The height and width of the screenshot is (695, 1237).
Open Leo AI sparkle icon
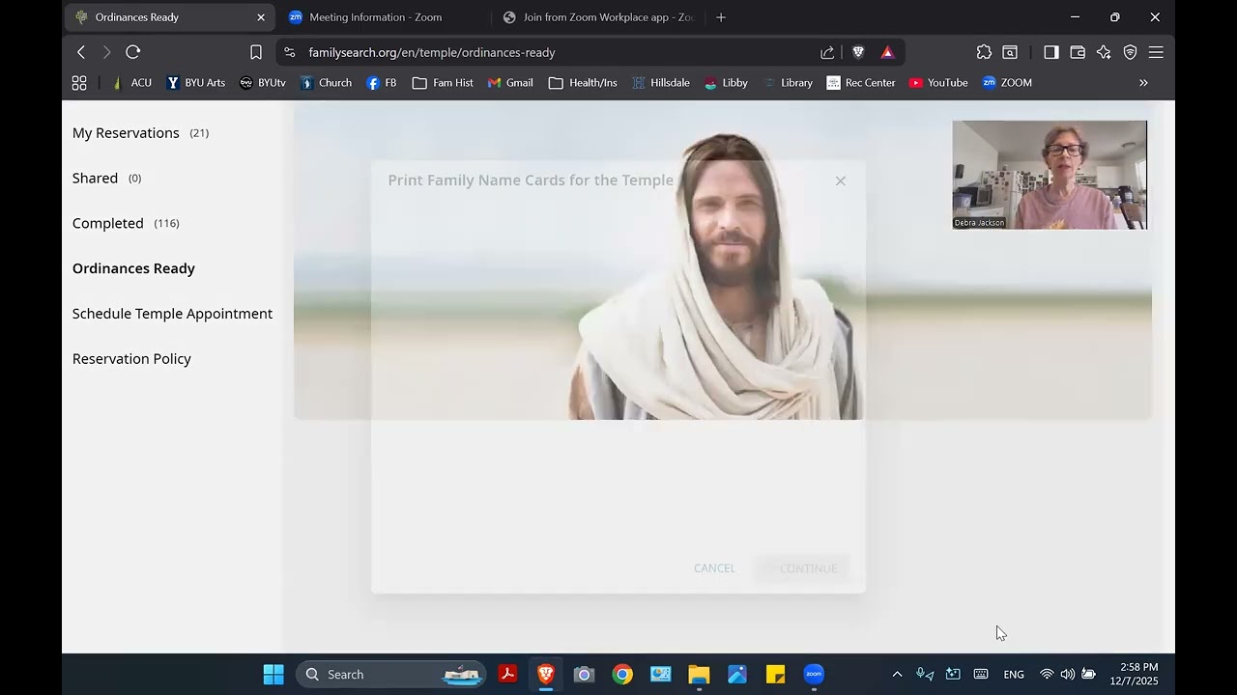pos(1104,52)
